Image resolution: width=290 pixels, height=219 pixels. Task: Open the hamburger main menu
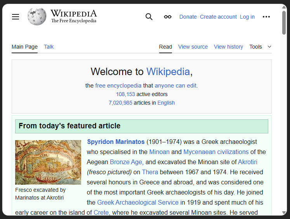click(16, 17)
